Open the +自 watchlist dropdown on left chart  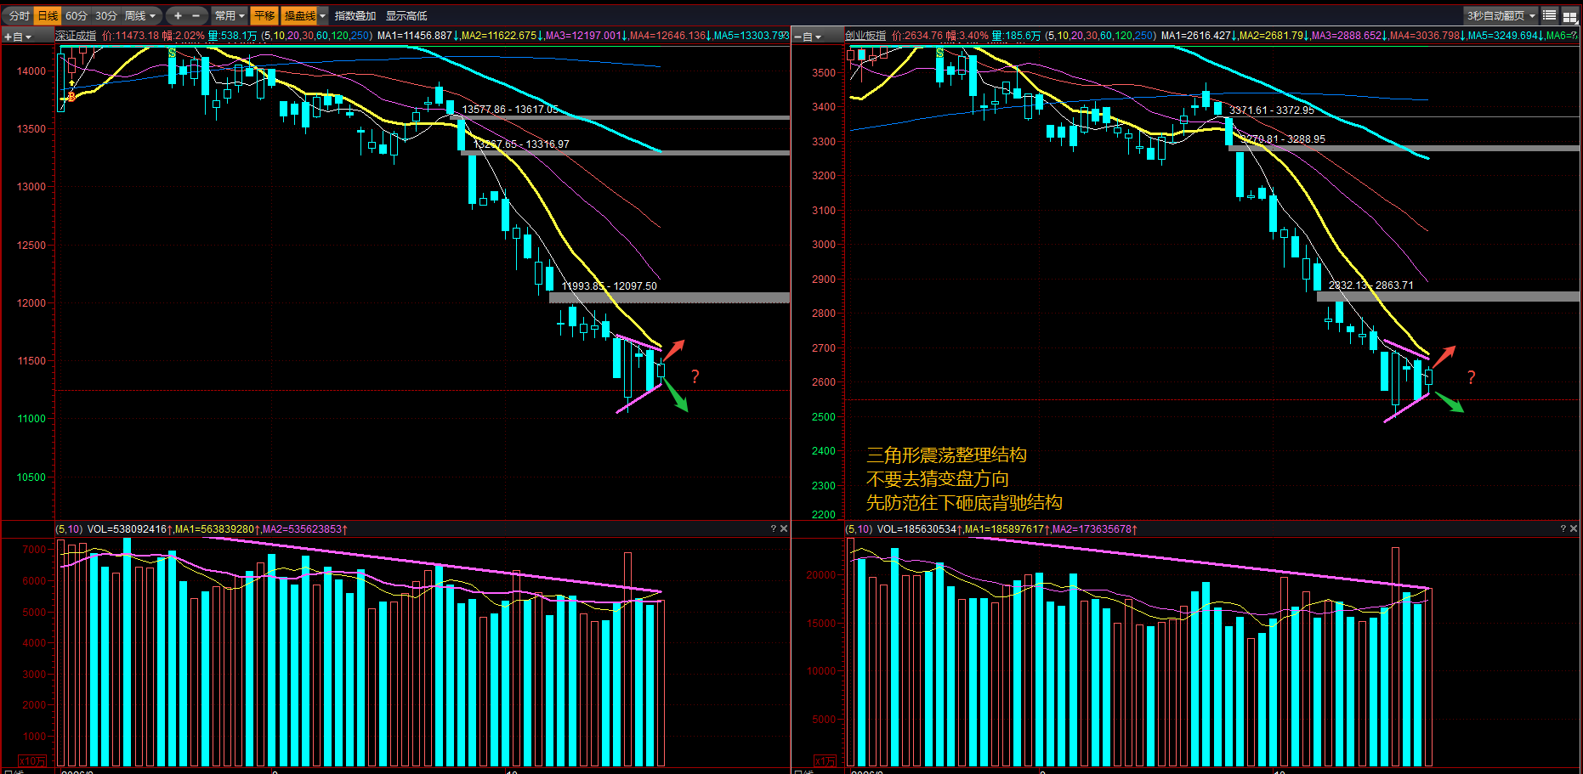tap(17, 37)
